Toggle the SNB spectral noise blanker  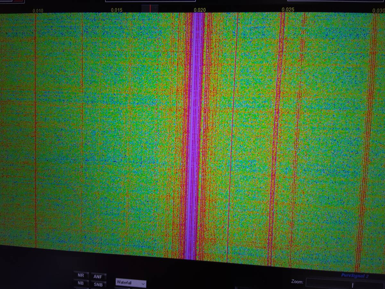pos(98,284)
